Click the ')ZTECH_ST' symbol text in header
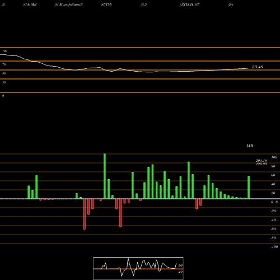 (x=189, y=4)
